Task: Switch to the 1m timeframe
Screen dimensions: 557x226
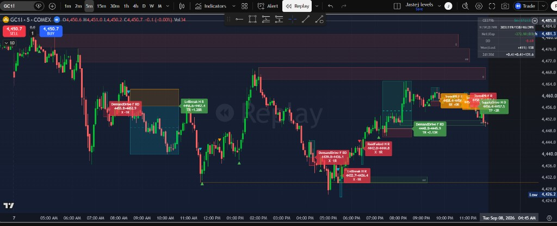Action: pos(67,6)
